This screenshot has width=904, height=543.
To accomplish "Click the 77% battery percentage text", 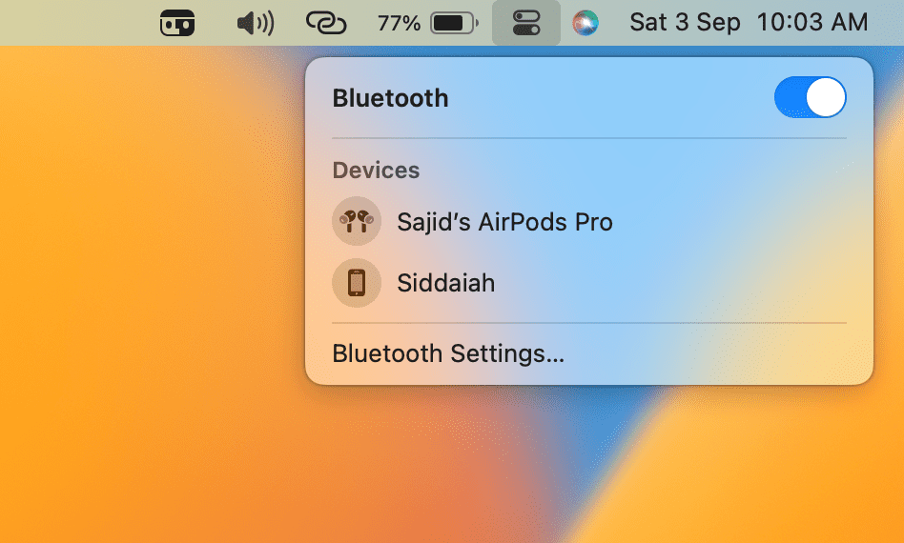I will [399, 23].
